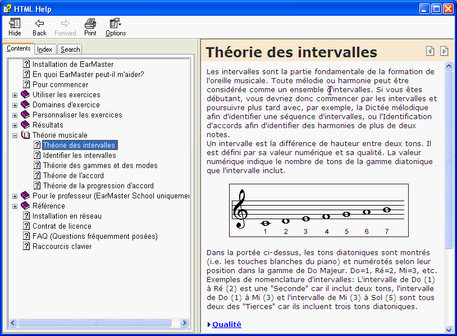Click the Utiliser les exercices book icon

coord(26,94)
